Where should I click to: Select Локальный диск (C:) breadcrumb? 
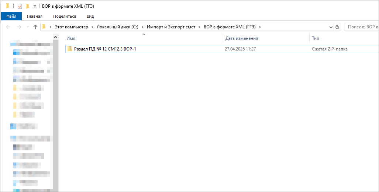[117, 27]
